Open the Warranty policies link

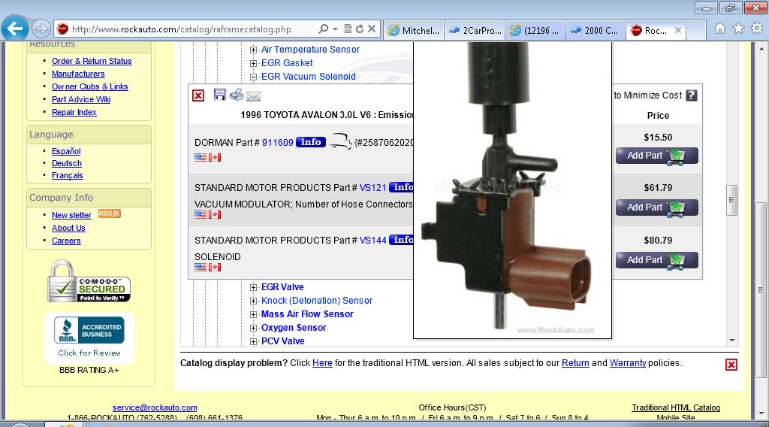click(x=628, y=362)
